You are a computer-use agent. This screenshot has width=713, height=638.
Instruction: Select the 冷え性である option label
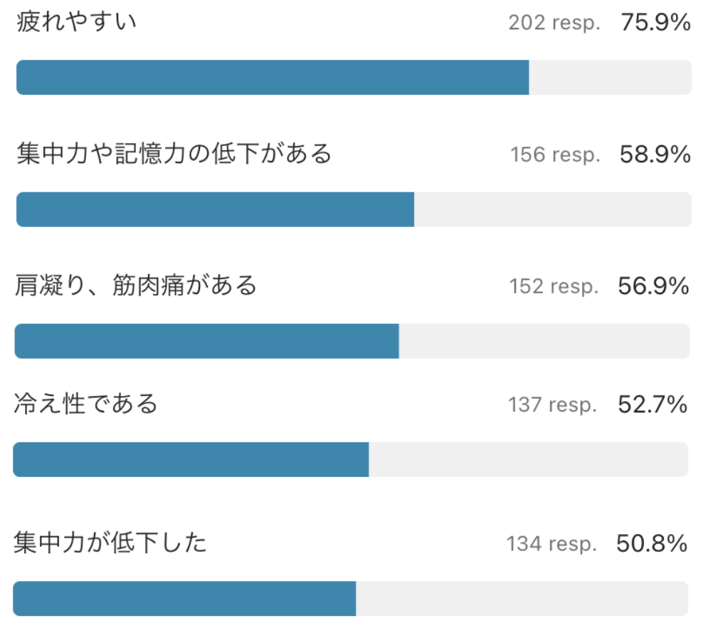[x=86, y=404]
